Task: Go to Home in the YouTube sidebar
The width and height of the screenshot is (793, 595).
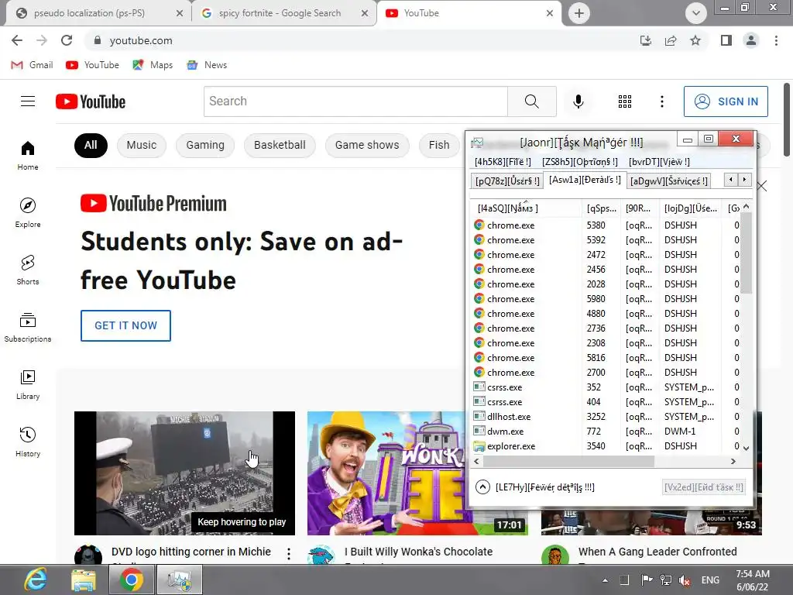Action: click(28, 155)
